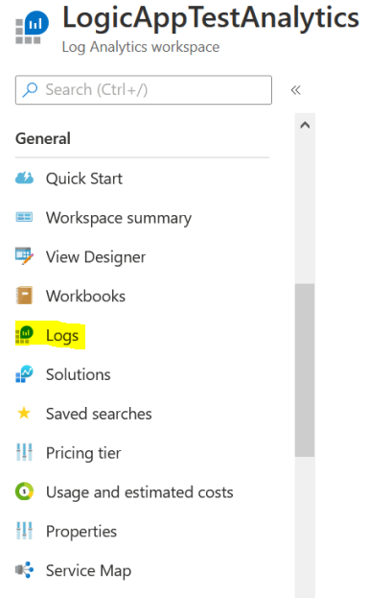Open the Solutions menu entry
This screenshot has width=368, height=598.
(78, 374)
